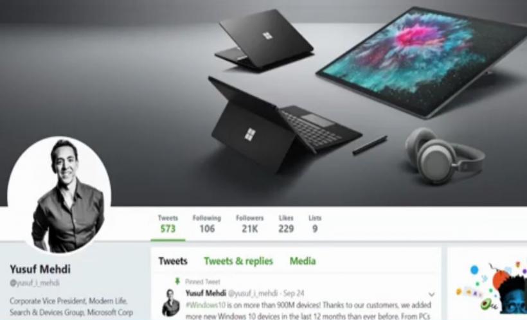This screenshot has width=527, height=320.
Task: Open the Sep 24 tweet timestamp
Action: click(x=294, y=293)
